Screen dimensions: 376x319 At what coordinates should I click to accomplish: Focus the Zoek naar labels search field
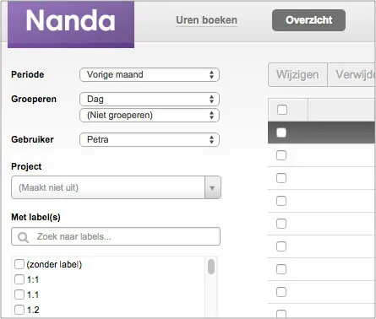pos(116,236)
